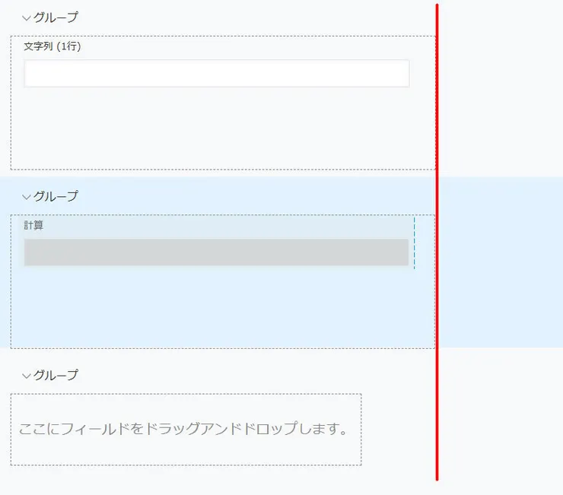Click the bottom グループ title text
Viewport: 563px width, 495px height.
pos(56,375)
